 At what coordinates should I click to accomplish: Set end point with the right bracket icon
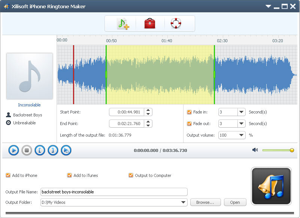pyautogui.click(x=53, y=150)
